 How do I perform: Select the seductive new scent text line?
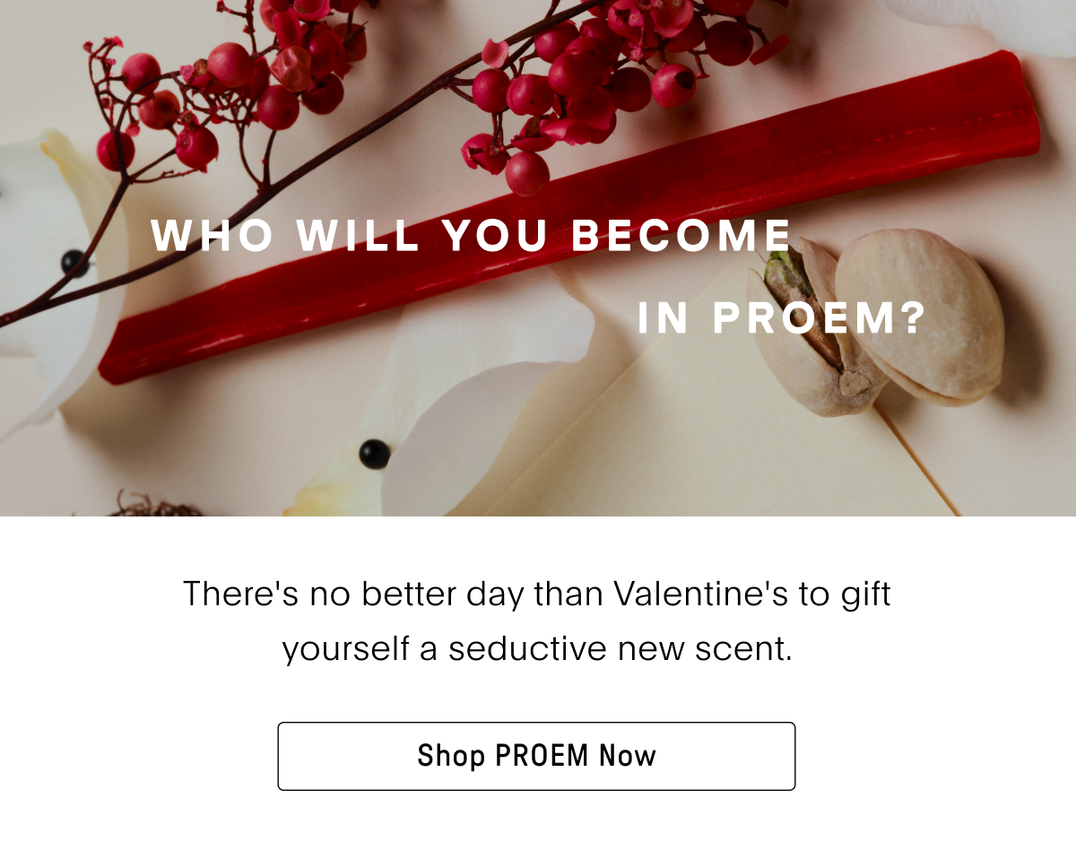pos(537,648)
